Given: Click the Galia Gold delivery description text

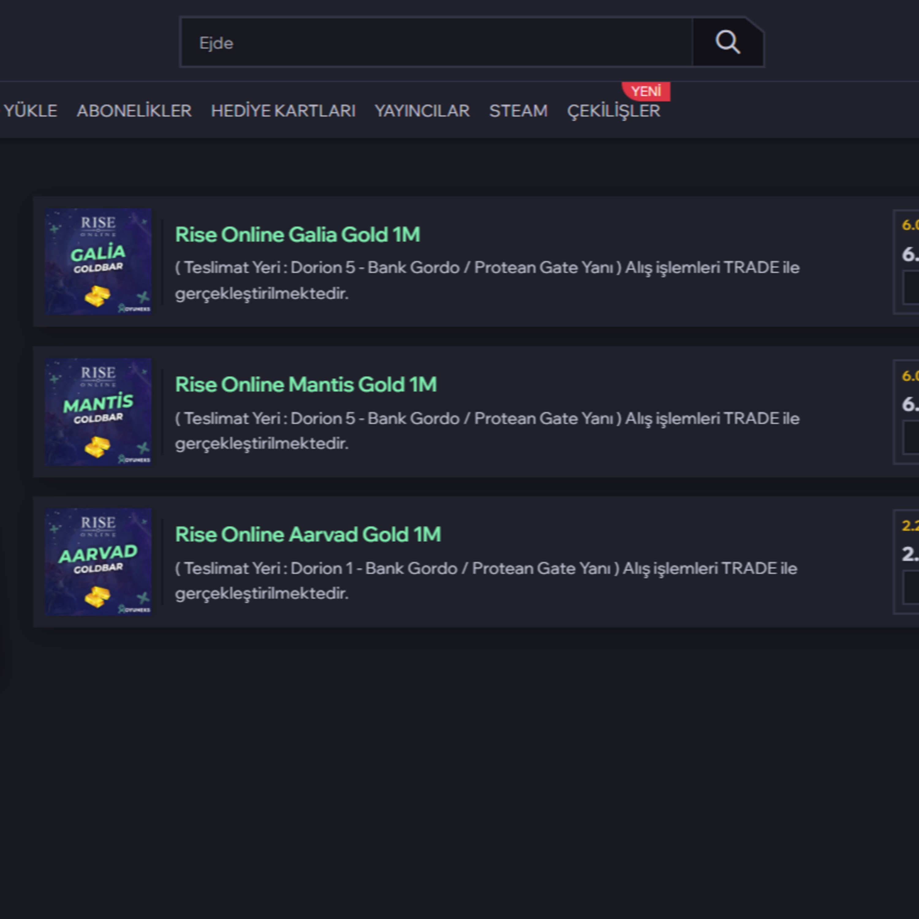Looking at the screenshot, I should click(x=487, y=280).
